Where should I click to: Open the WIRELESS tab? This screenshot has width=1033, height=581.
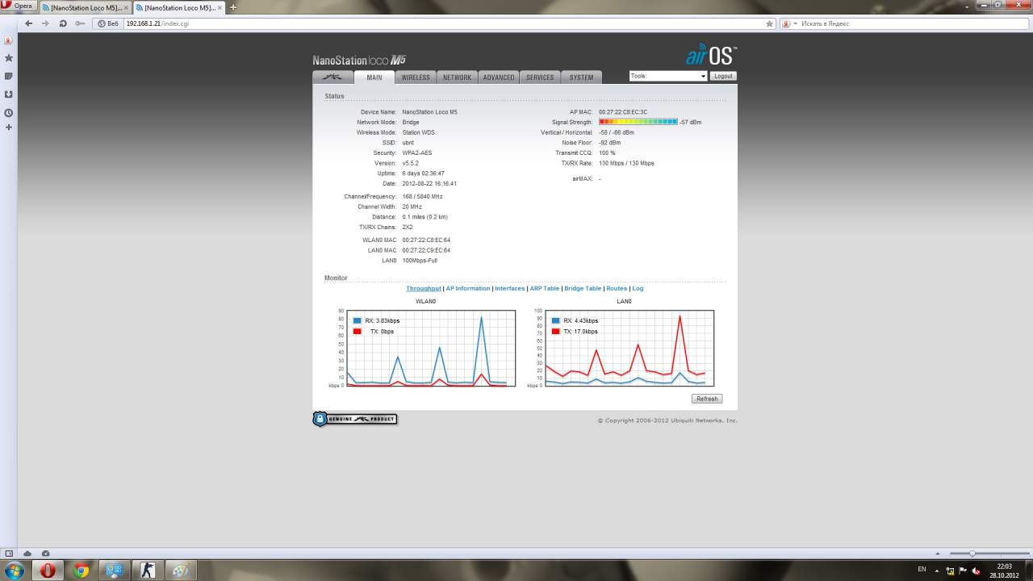[x=416, y=77]
